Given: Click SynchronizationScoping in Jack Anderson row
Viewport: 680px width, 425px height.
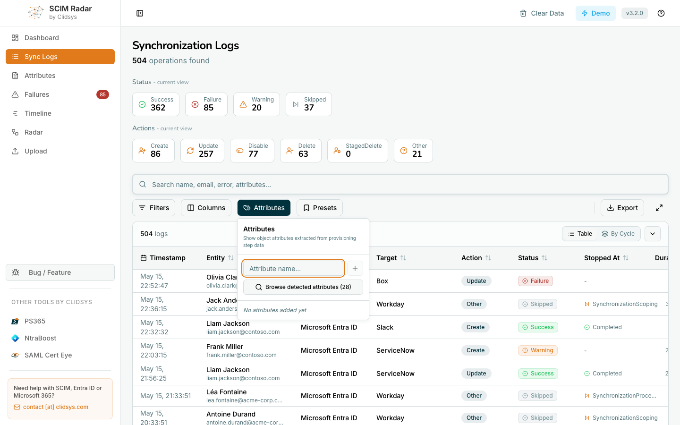Looking at the screenshot, I should click(625, 304).
